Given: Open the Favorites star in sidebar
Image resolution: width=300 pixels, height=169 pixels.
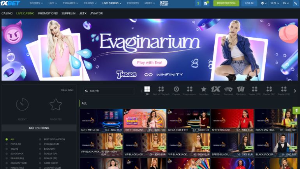Looking at the screenshot, I should [x=56, y=105].
